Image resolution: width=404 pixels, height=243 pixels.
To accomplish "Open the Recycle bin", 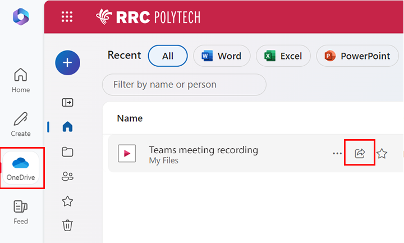I will [x=67, y=226].
